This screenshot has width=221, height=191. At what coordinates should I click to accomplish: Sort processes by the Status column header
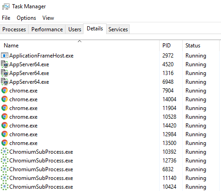[x=201, y=46]
